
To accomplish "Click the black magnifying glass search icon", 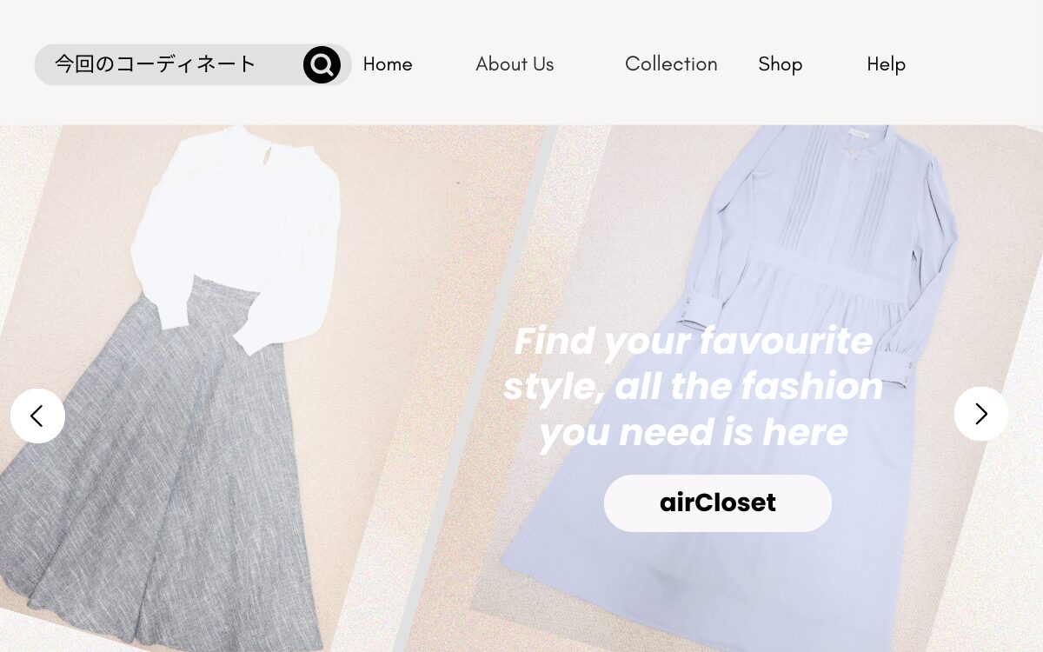I will coord(322,64).
